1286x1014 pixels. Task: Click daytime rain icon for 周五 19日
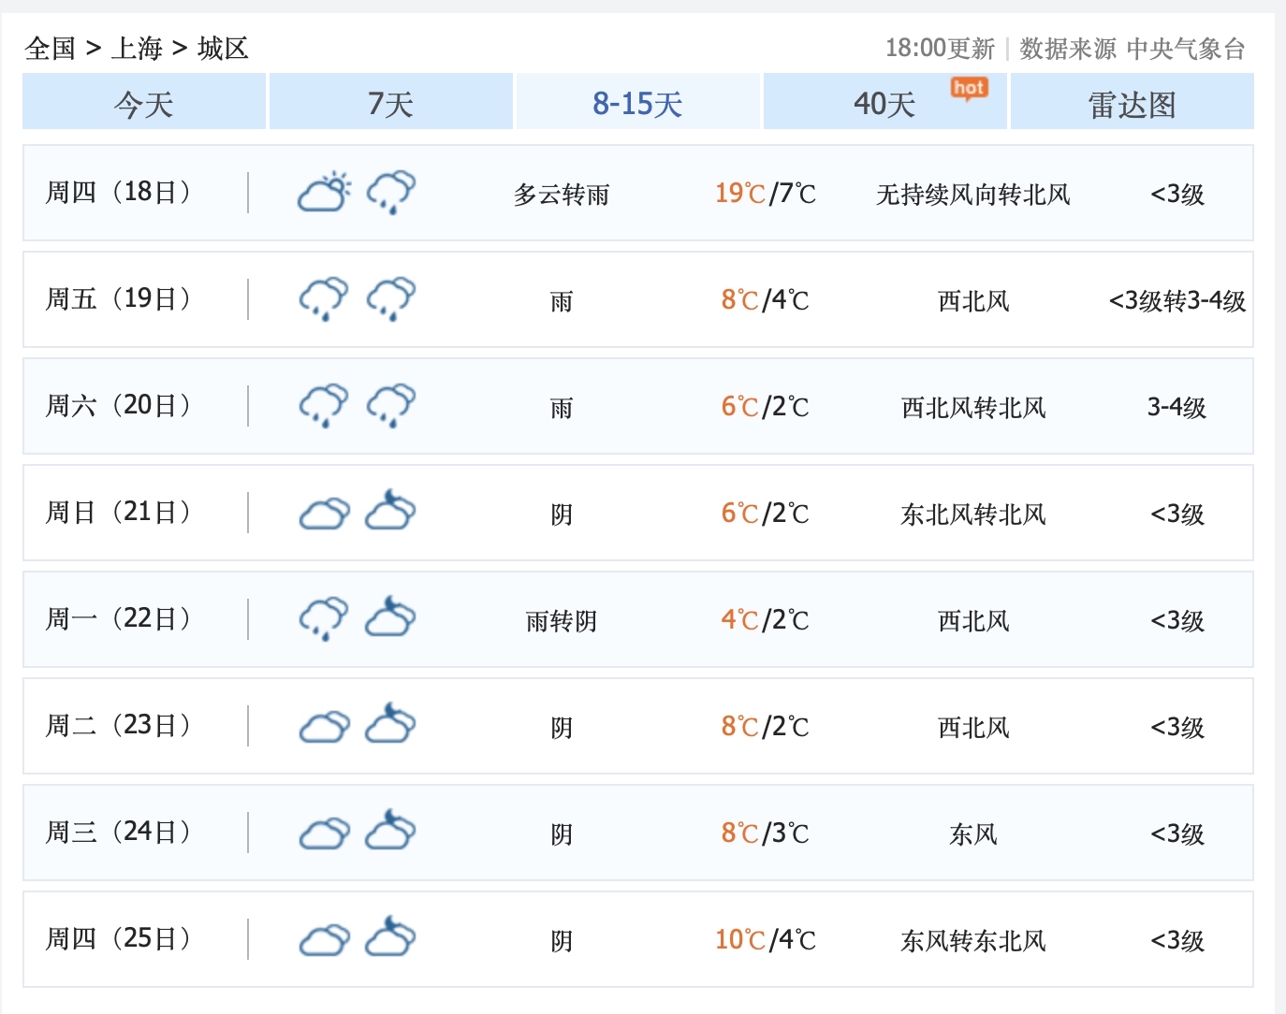(x=324, y=298)
